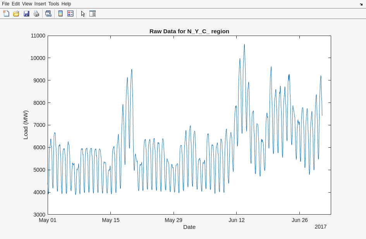366x239 pixels.
Task: Click the "Load (MW)" y-axis label
Action: click(26, 125)
